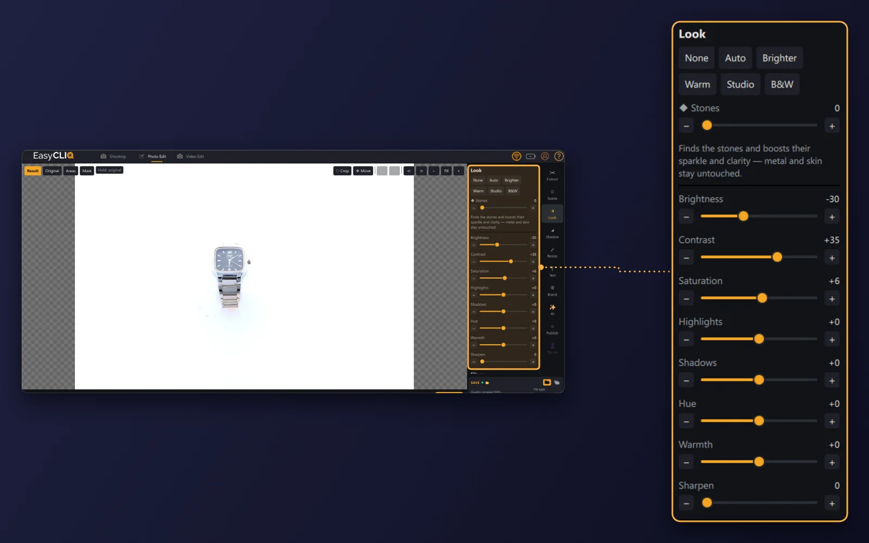The height and width of the screenshot is (543, 869).
Task: Select the highlighted folder file type icon
Action: [547, 382]
